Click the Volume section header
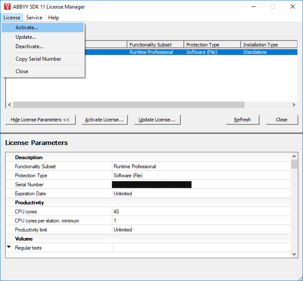 tap(24, 239)
